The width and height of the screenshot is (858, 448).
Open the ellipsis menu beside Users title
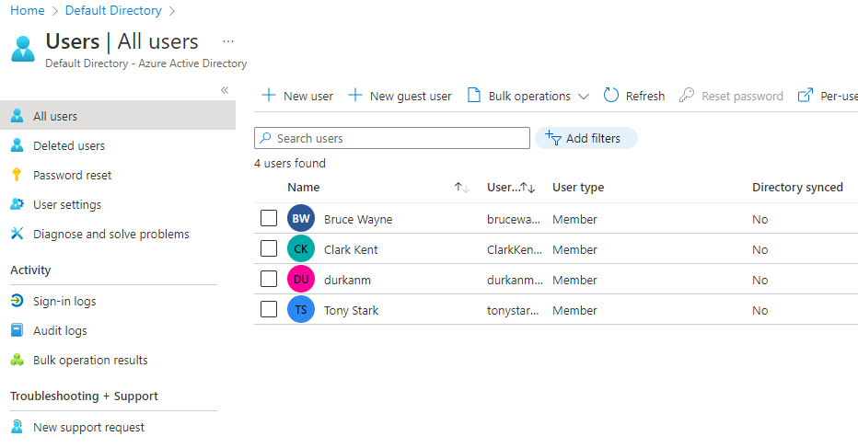click(x=228, y=41)
